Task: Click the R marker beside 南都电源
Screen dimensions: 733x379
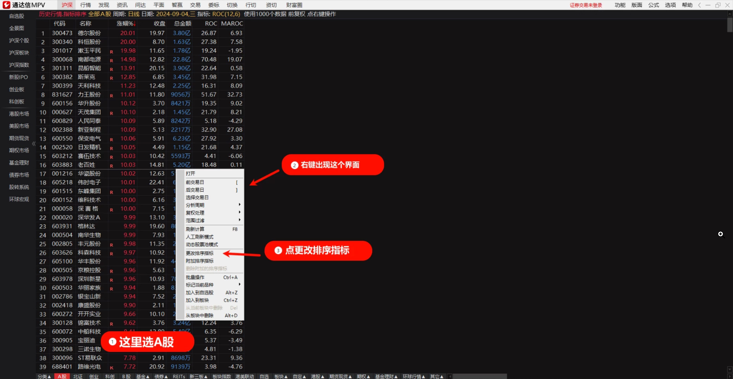Action: click(111, 60)
